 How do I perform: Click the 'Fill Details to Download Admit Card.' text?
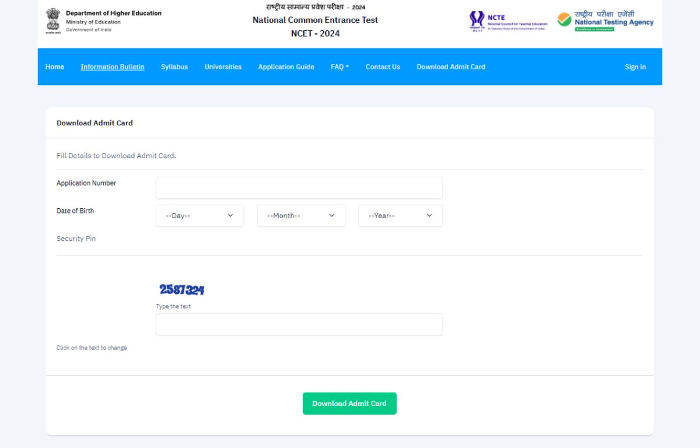click(x=116, y=156)
